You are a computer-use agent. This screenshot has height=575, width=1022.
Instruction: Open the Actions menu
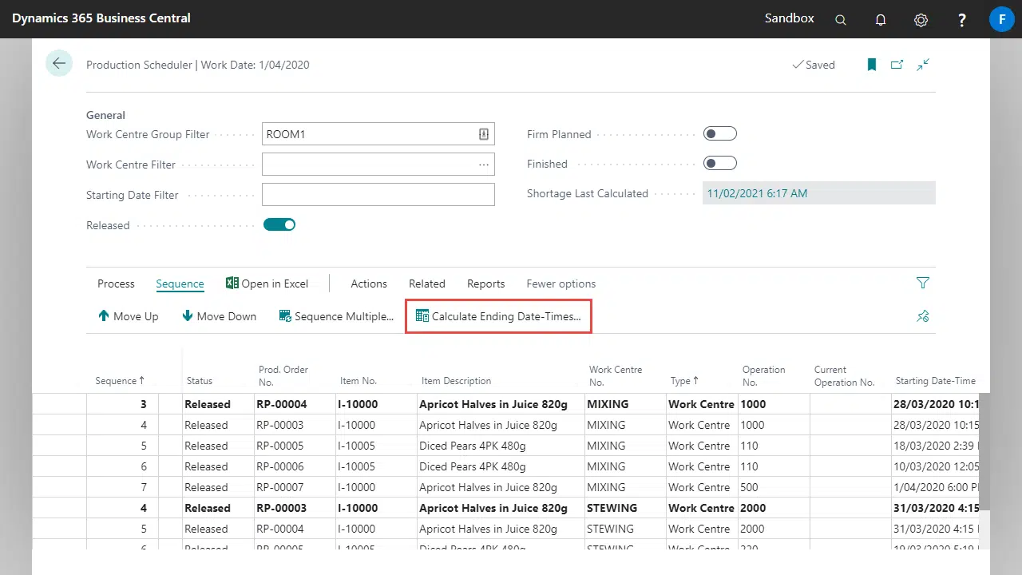[x=369, y=284]
